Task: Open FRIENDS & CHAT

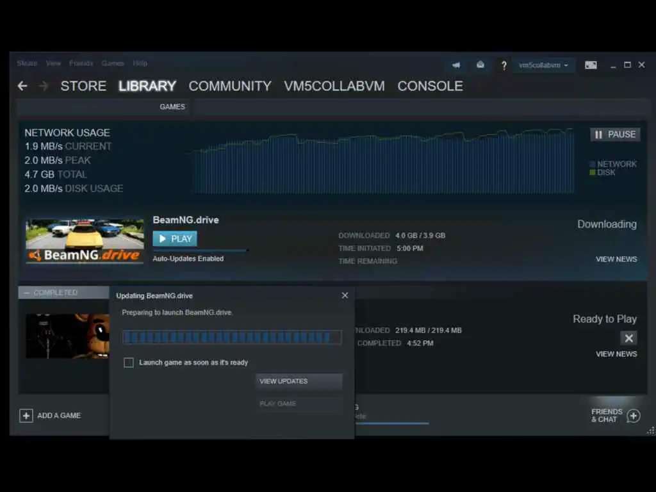Action: [607, 415]
